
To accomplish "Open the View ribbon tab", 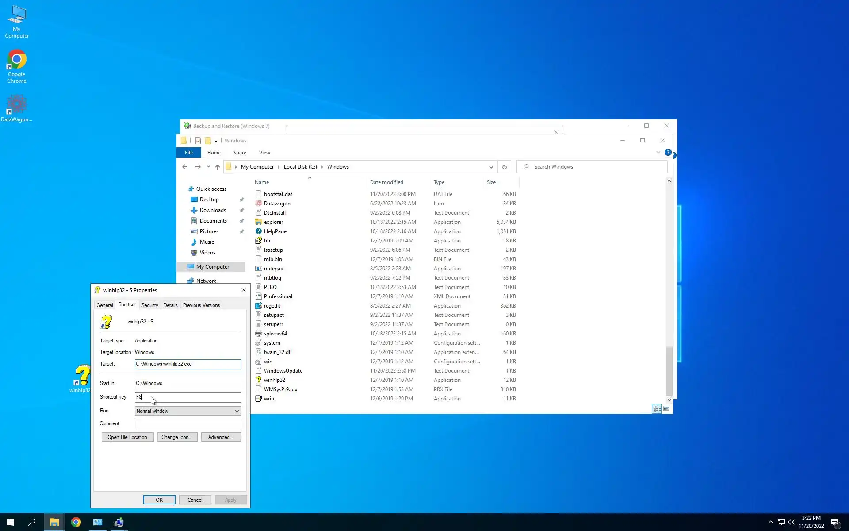I will pyautogui.click(x=264, y=153).
